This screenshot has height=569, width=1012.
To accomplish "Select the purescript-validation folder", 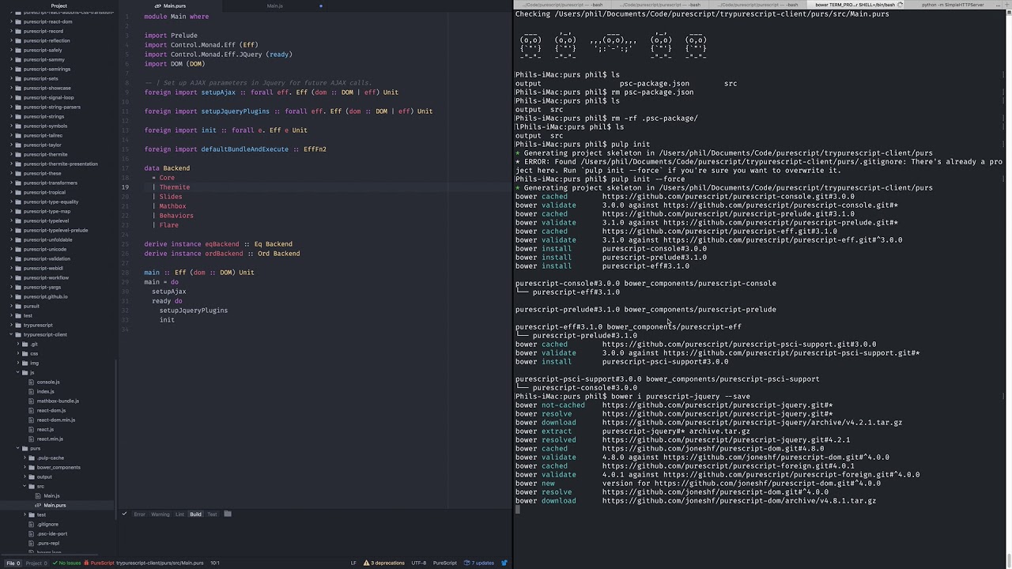I will click(47, 258).
